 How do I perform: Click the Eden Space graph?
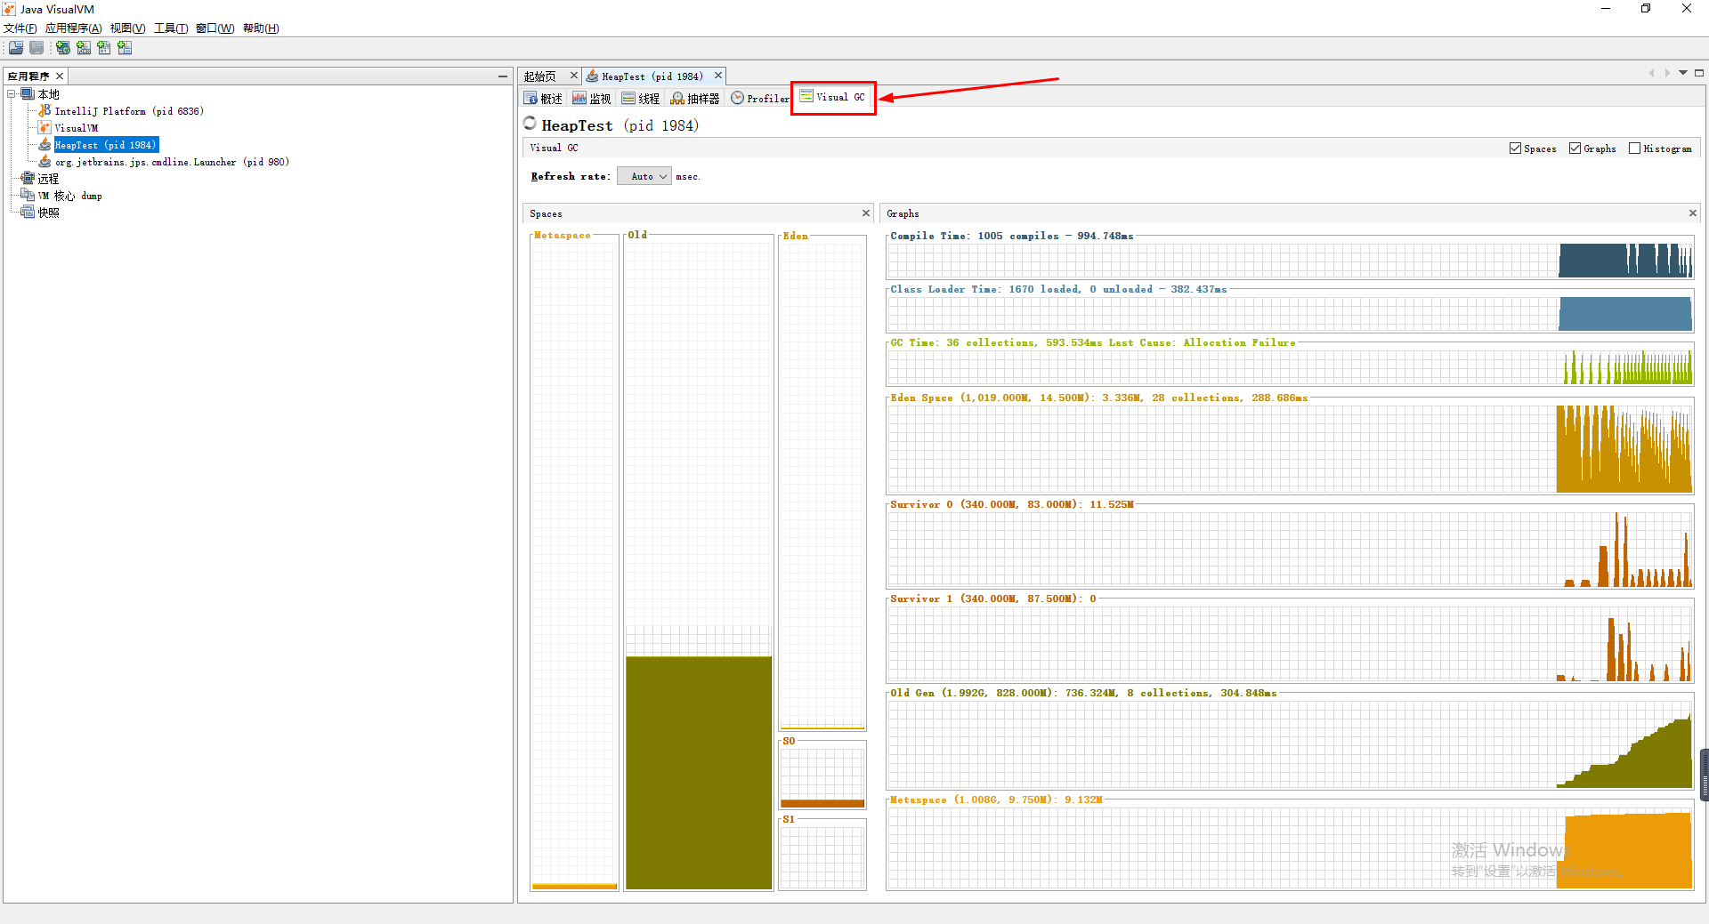[x=1290, y=449]
